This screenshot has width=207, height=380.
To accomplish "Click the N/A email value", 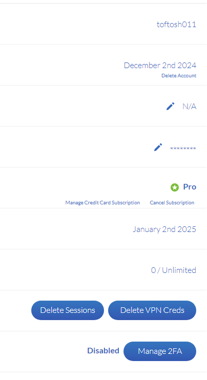I will coord(189,107).
